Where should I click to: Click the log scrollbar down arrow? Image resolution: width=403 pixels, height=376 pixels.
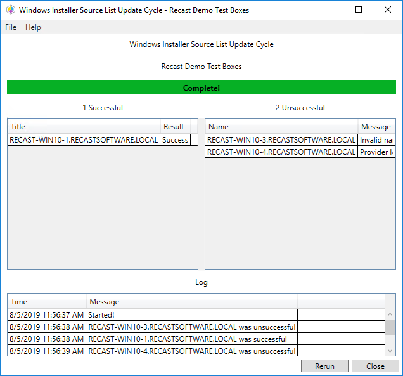[390, 351]
